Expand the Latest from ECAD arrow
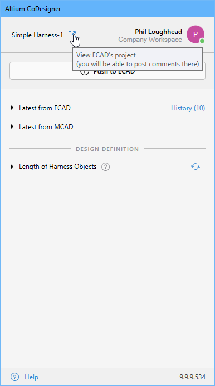 pos(12,108)
